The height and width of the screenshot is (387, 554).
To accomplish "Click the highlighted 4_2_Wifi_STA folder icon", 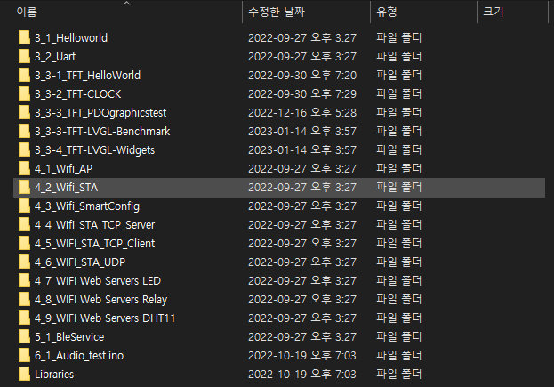I will 24,188.
